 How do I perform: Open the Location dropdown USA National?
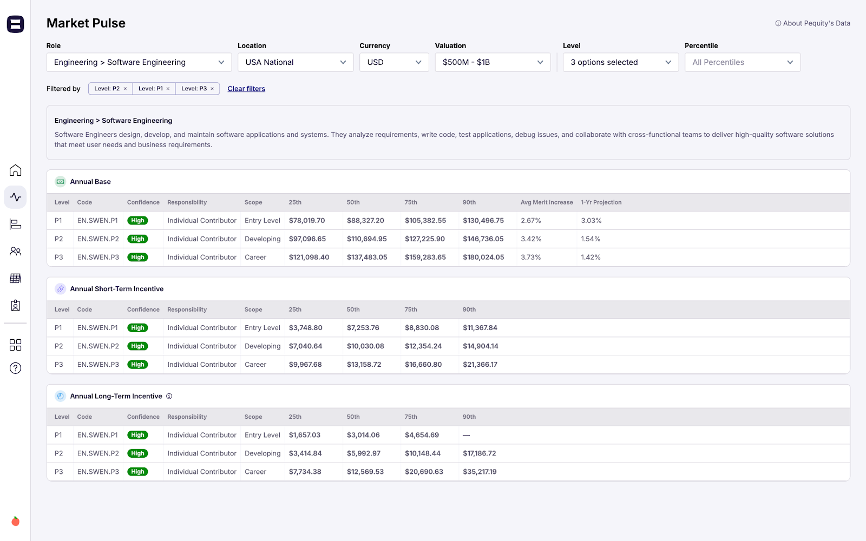pos(296,62)
